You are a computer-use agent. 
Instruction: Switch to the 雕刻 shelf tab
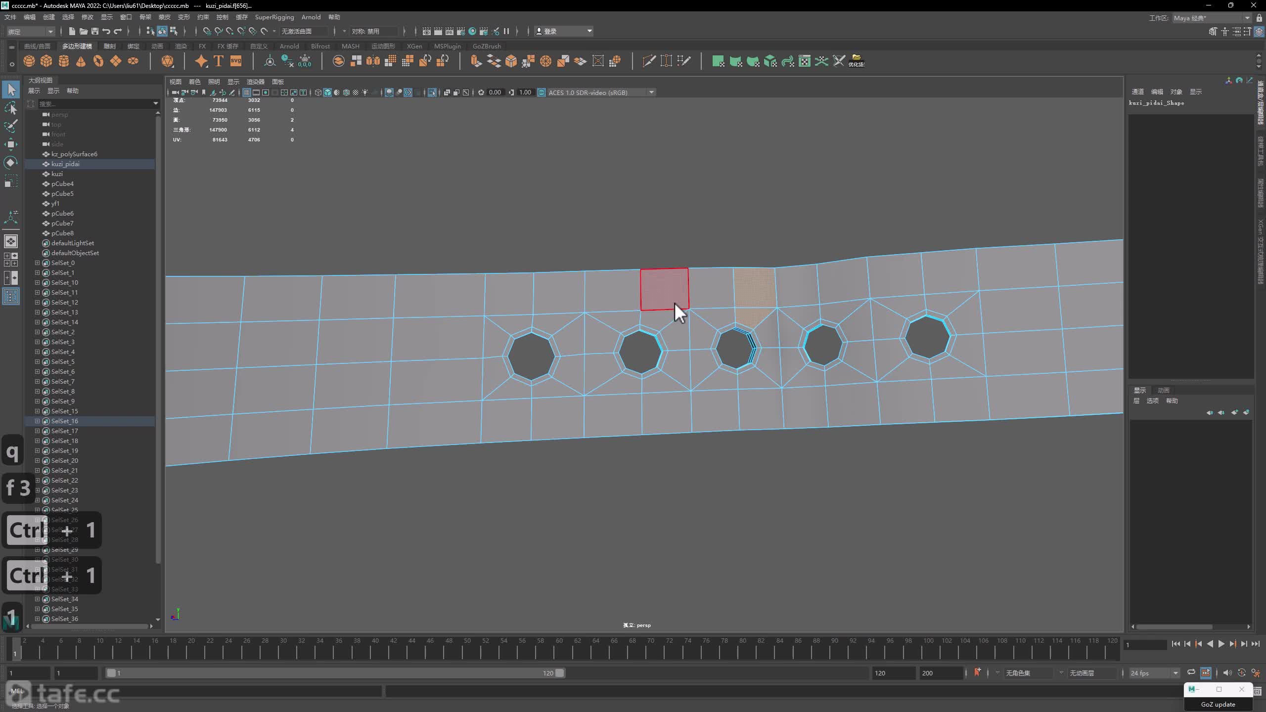point(110,46)
